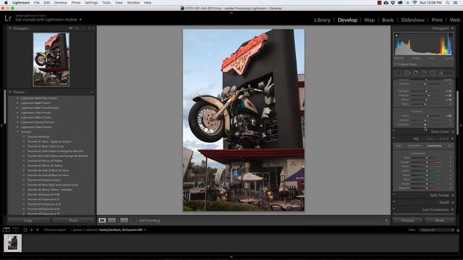Viewport: 463px width, 260px height.
Task: Select the Graduated Filter tool
Action: click(424, 73)
